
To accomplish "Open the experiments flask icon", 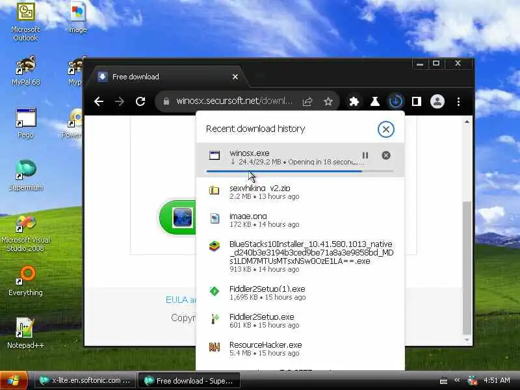I will click(x=375, y=101).
